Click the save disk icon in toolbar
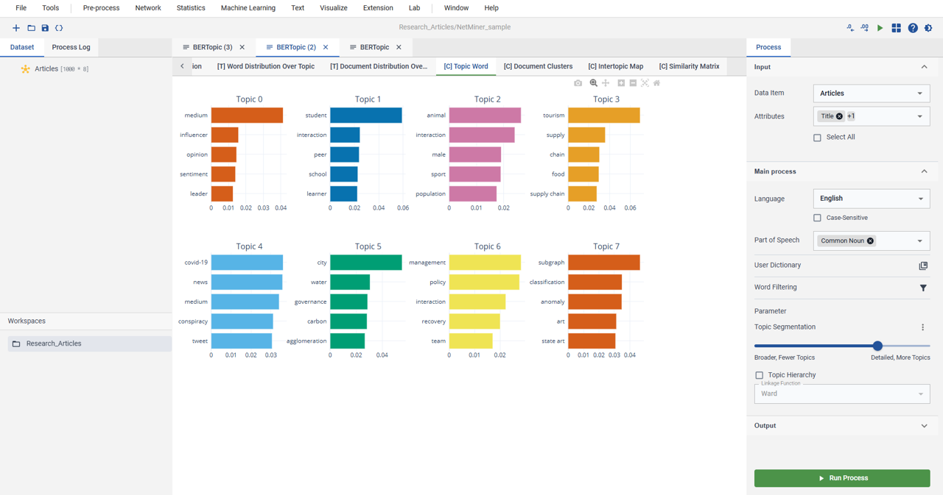This screenshot has width=943, height=495. click(x=45, y=28)
